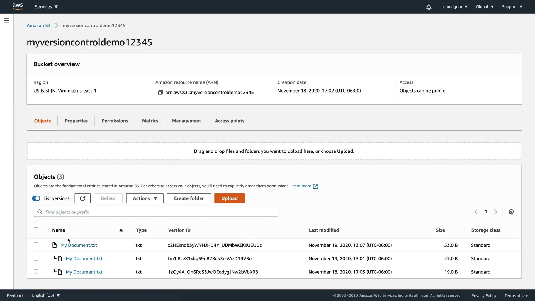Click the orange Upload button
This screenshot has width=535, height=301.
click(x=229, y=198)
